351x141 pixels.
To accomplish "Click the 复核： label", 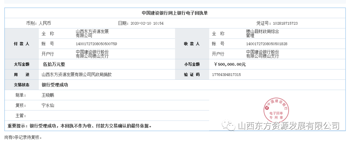I will tap(21, 105).
